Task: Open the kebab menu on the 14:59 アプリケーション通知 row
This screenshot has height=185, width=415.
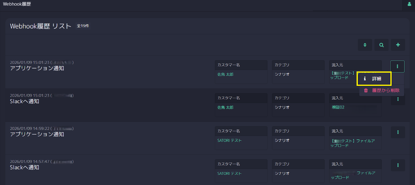Action: [398, 132]
